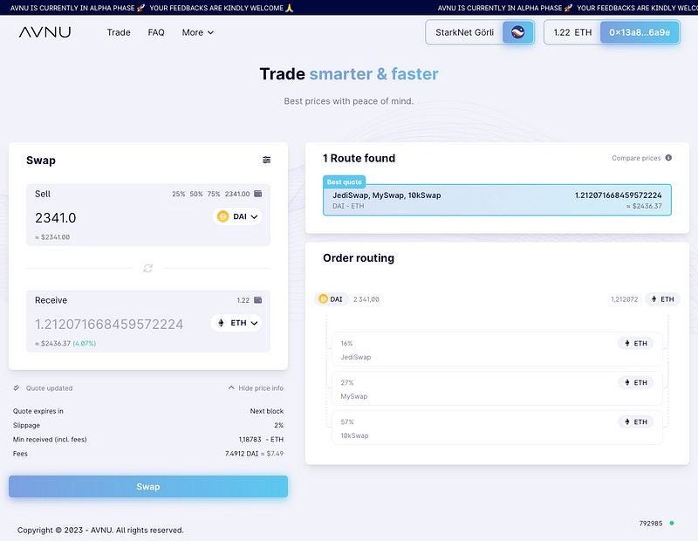The image size is (698, 541).
Task: Click the 1 Route found heading
Action: (x=359, y=158)
